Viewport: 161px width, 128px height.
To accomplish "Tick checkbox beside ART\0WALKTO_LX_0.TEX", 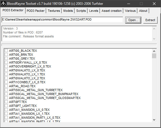I will click(x=6, y=70).
